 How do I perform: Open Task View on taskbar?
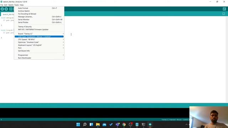click(91, 124)
